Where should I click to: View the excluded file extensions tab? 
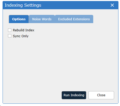click(x=74, y=19)
